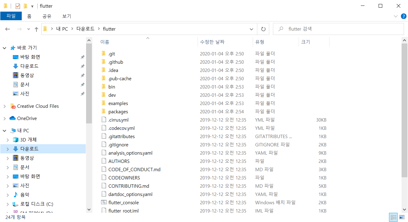Select the flutter_console batch file icon
408x222 pixels.
[x=103, y=202]
